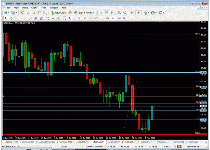Screen dimensions: 210x150
Task: Toggle Chart Shift
Action: 138,13
